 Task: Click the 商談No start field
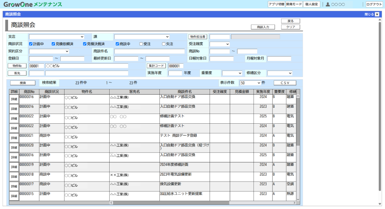pyautogui.click(x=220, y=52)
